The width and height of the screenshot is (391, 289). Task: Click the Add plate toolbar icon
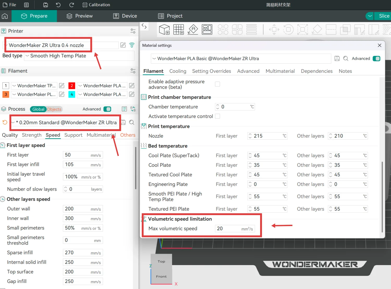[179, 30]
